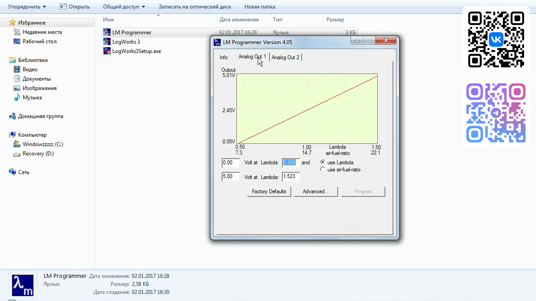Image resolution: width=536 pixels, height=301 pixels.
Task: Click the Recovery (D:) drive icon
Action: pos(17,154)
